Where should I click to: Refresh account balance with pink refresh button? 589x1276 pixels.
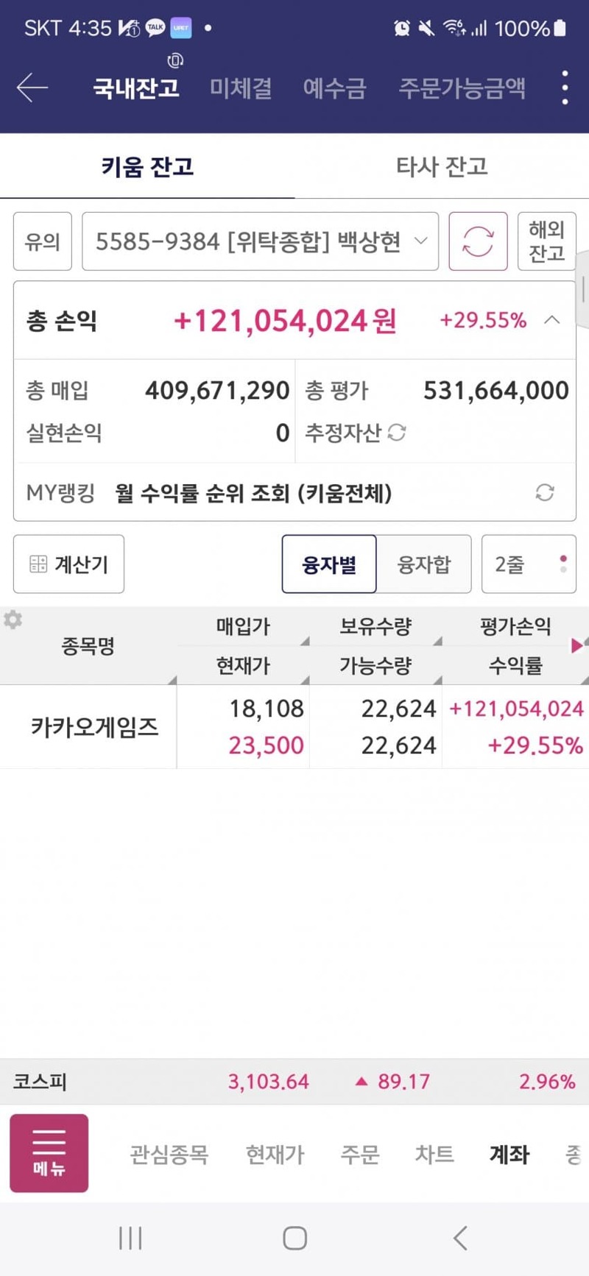point(478,241)
